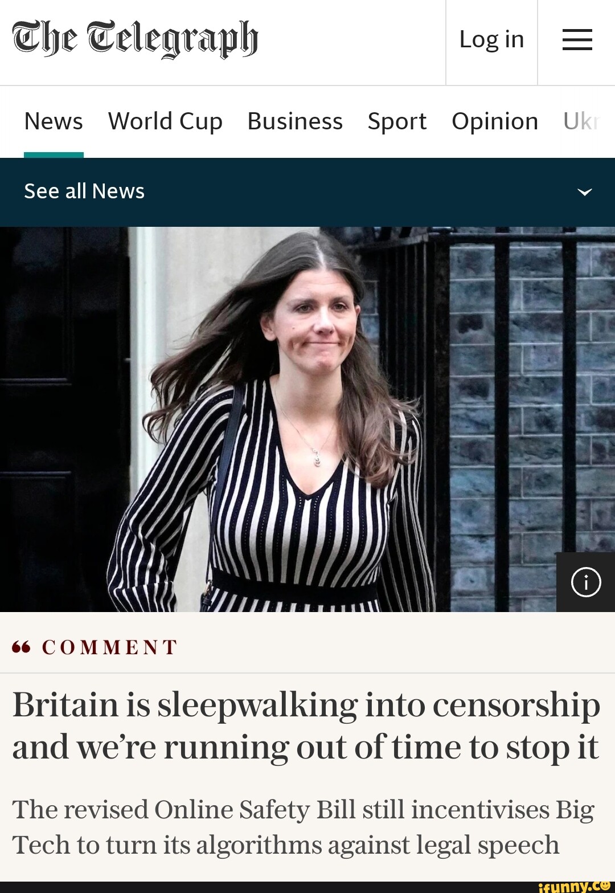
Task: Open the See all News dropdown bar
Action: 307,192
